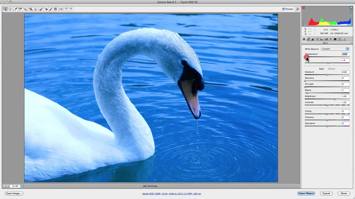Click the Tint value field

point(345,60)
